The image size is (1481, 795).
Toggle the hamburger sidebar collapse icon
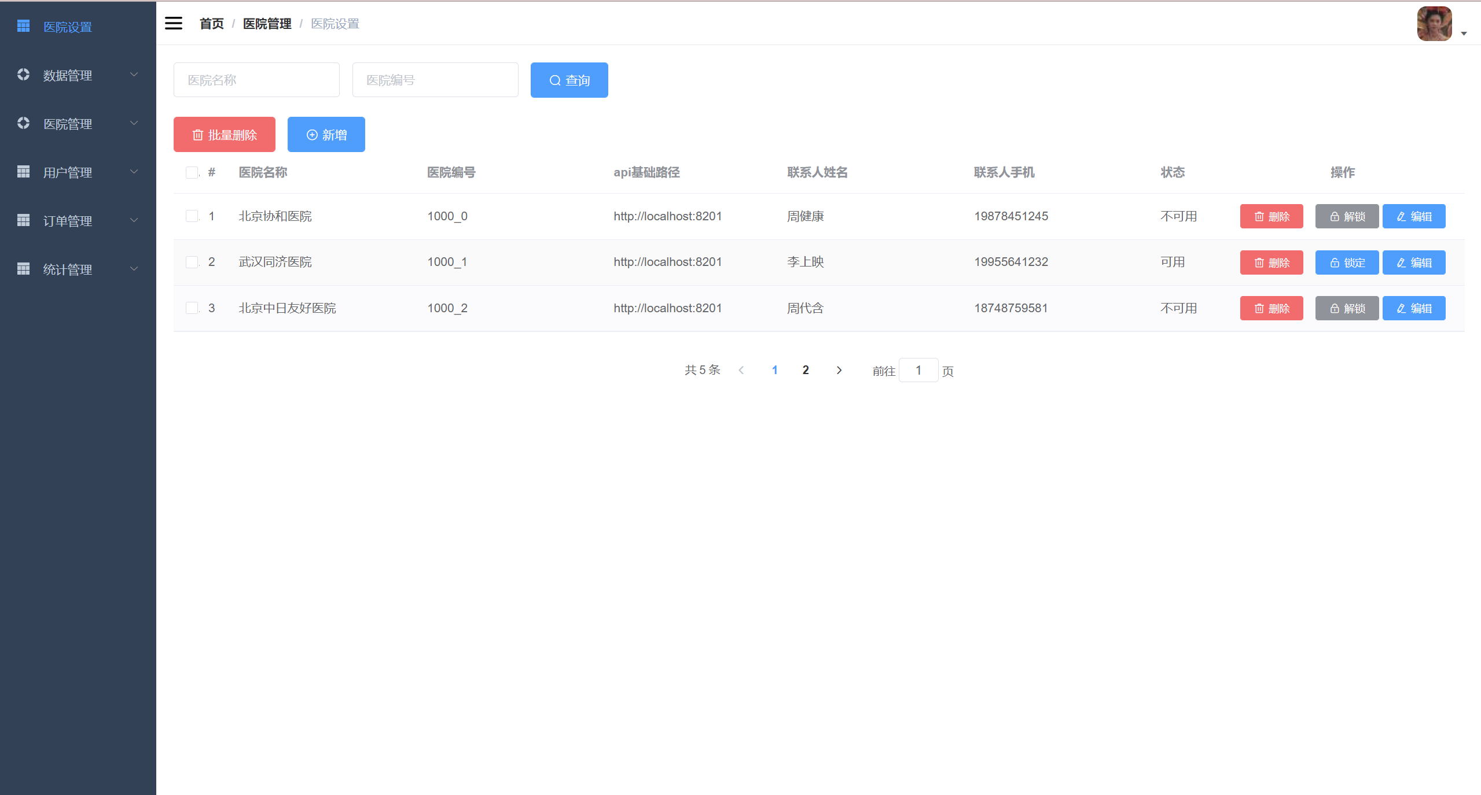coord(174,23)
